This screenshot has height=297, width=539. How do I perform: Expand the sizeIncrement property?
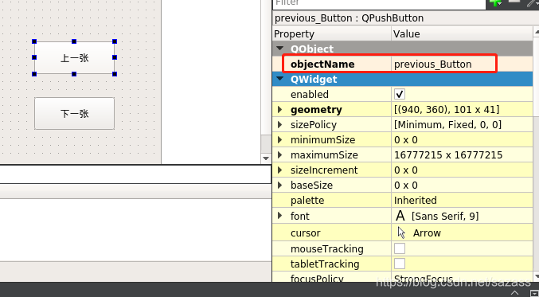coord(279,170)
